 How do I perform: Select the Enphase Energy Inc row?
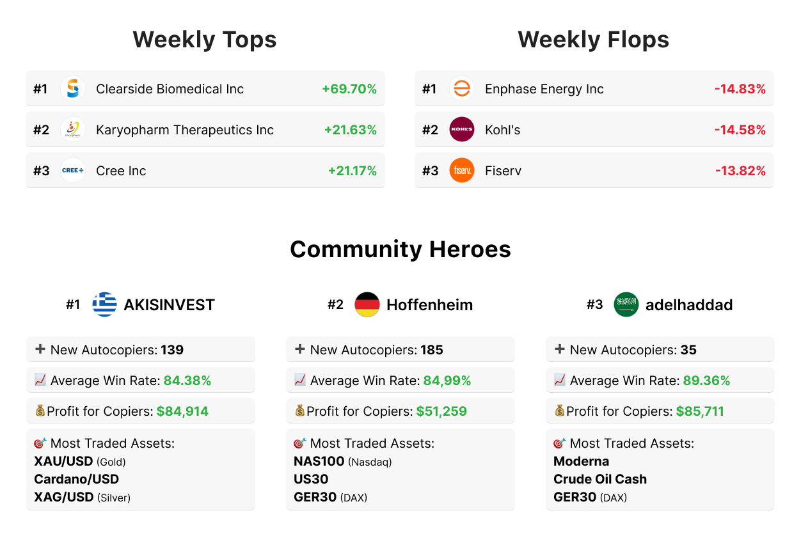(594, 89)
